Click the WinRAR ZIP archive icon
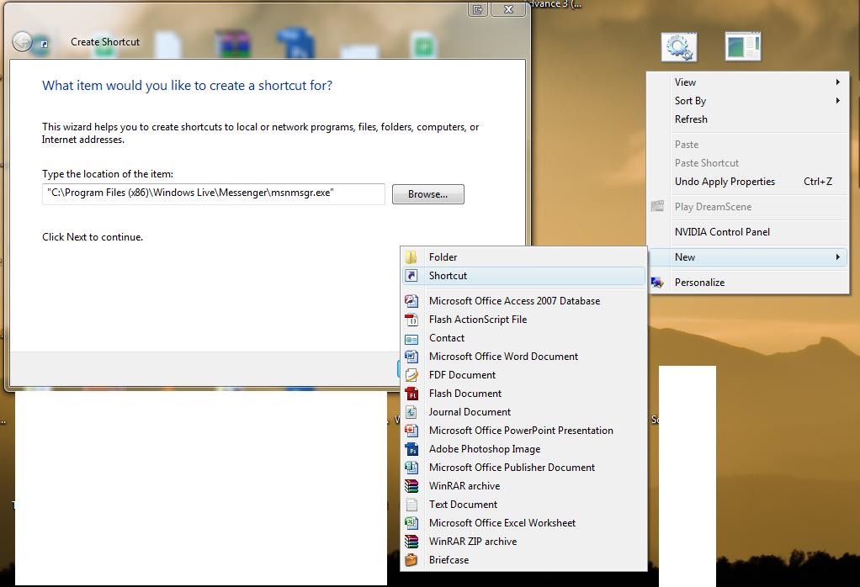 point(411,542)
